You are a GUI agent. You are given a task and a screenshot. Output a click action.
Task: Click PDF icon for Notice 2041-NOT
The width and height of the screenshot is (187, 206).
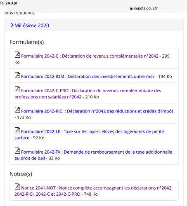[x=17, y=187]
